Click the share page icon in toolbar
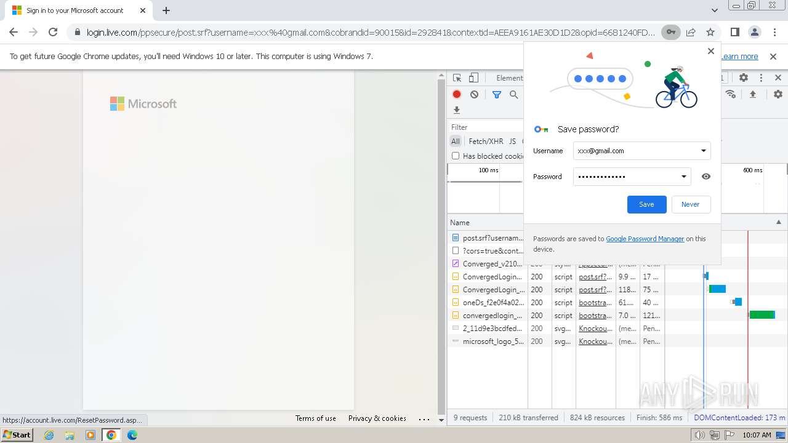This screenshot has height=443, width=788. coord(691,32)
